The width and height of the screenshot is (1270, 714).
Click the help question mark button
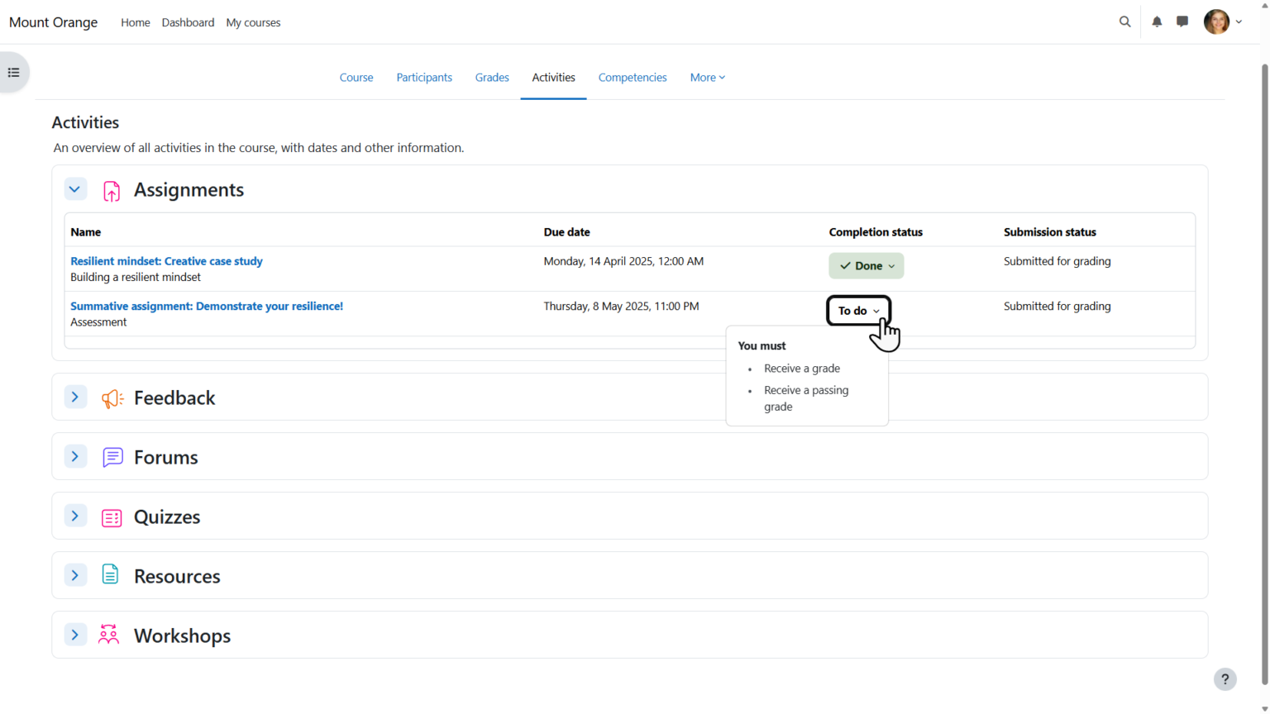(1225, 678)
